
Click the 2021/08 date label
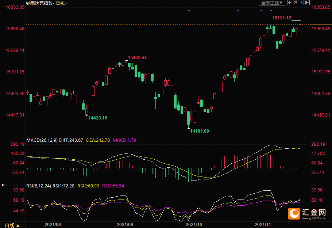(x=53, y=225)
